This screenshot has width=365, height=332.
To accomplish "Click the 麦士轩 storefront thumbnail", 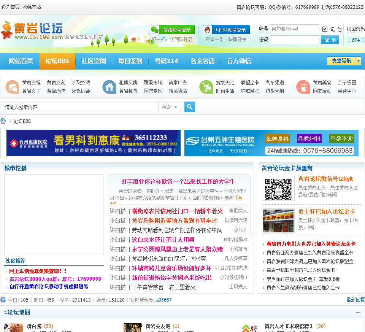I will tap(278, 221).
